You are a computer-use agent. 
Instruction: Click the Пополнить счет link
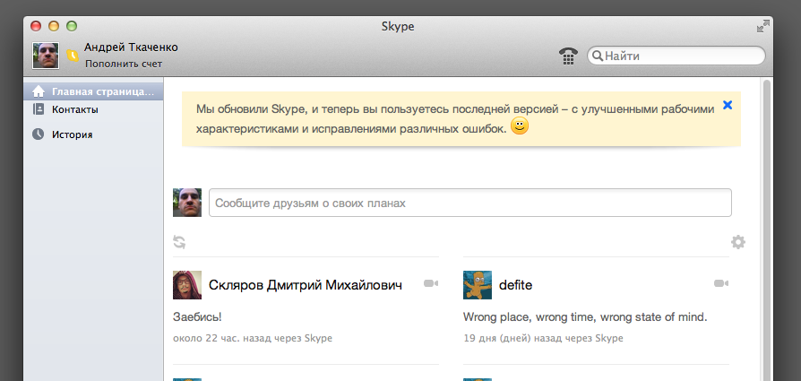point(124,65)
